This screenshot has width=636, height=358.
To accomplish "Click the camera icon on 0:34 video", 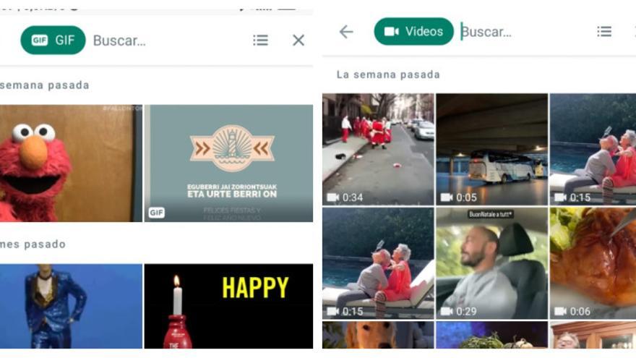I will click(333, 197).
